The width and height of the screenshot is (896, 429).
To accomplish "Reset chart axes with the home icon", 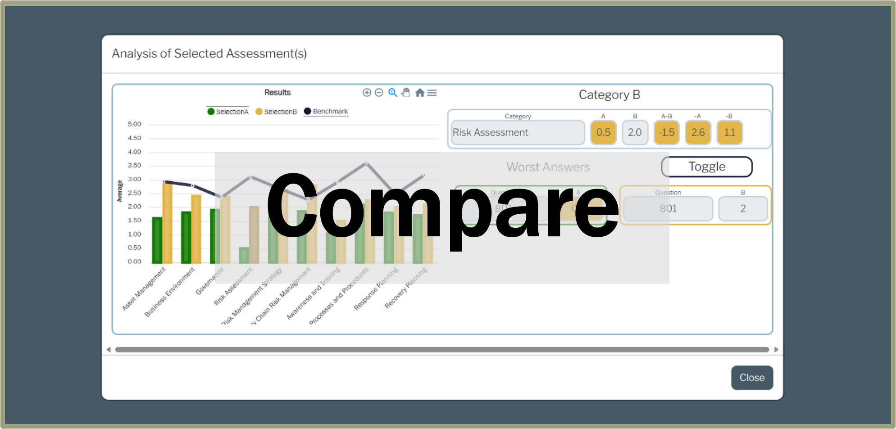I will click(x=419, y=93).
